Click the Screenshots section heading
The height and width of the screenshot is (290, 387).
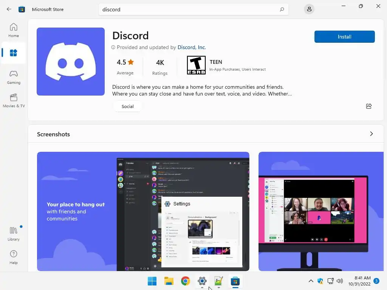point(53,134)
